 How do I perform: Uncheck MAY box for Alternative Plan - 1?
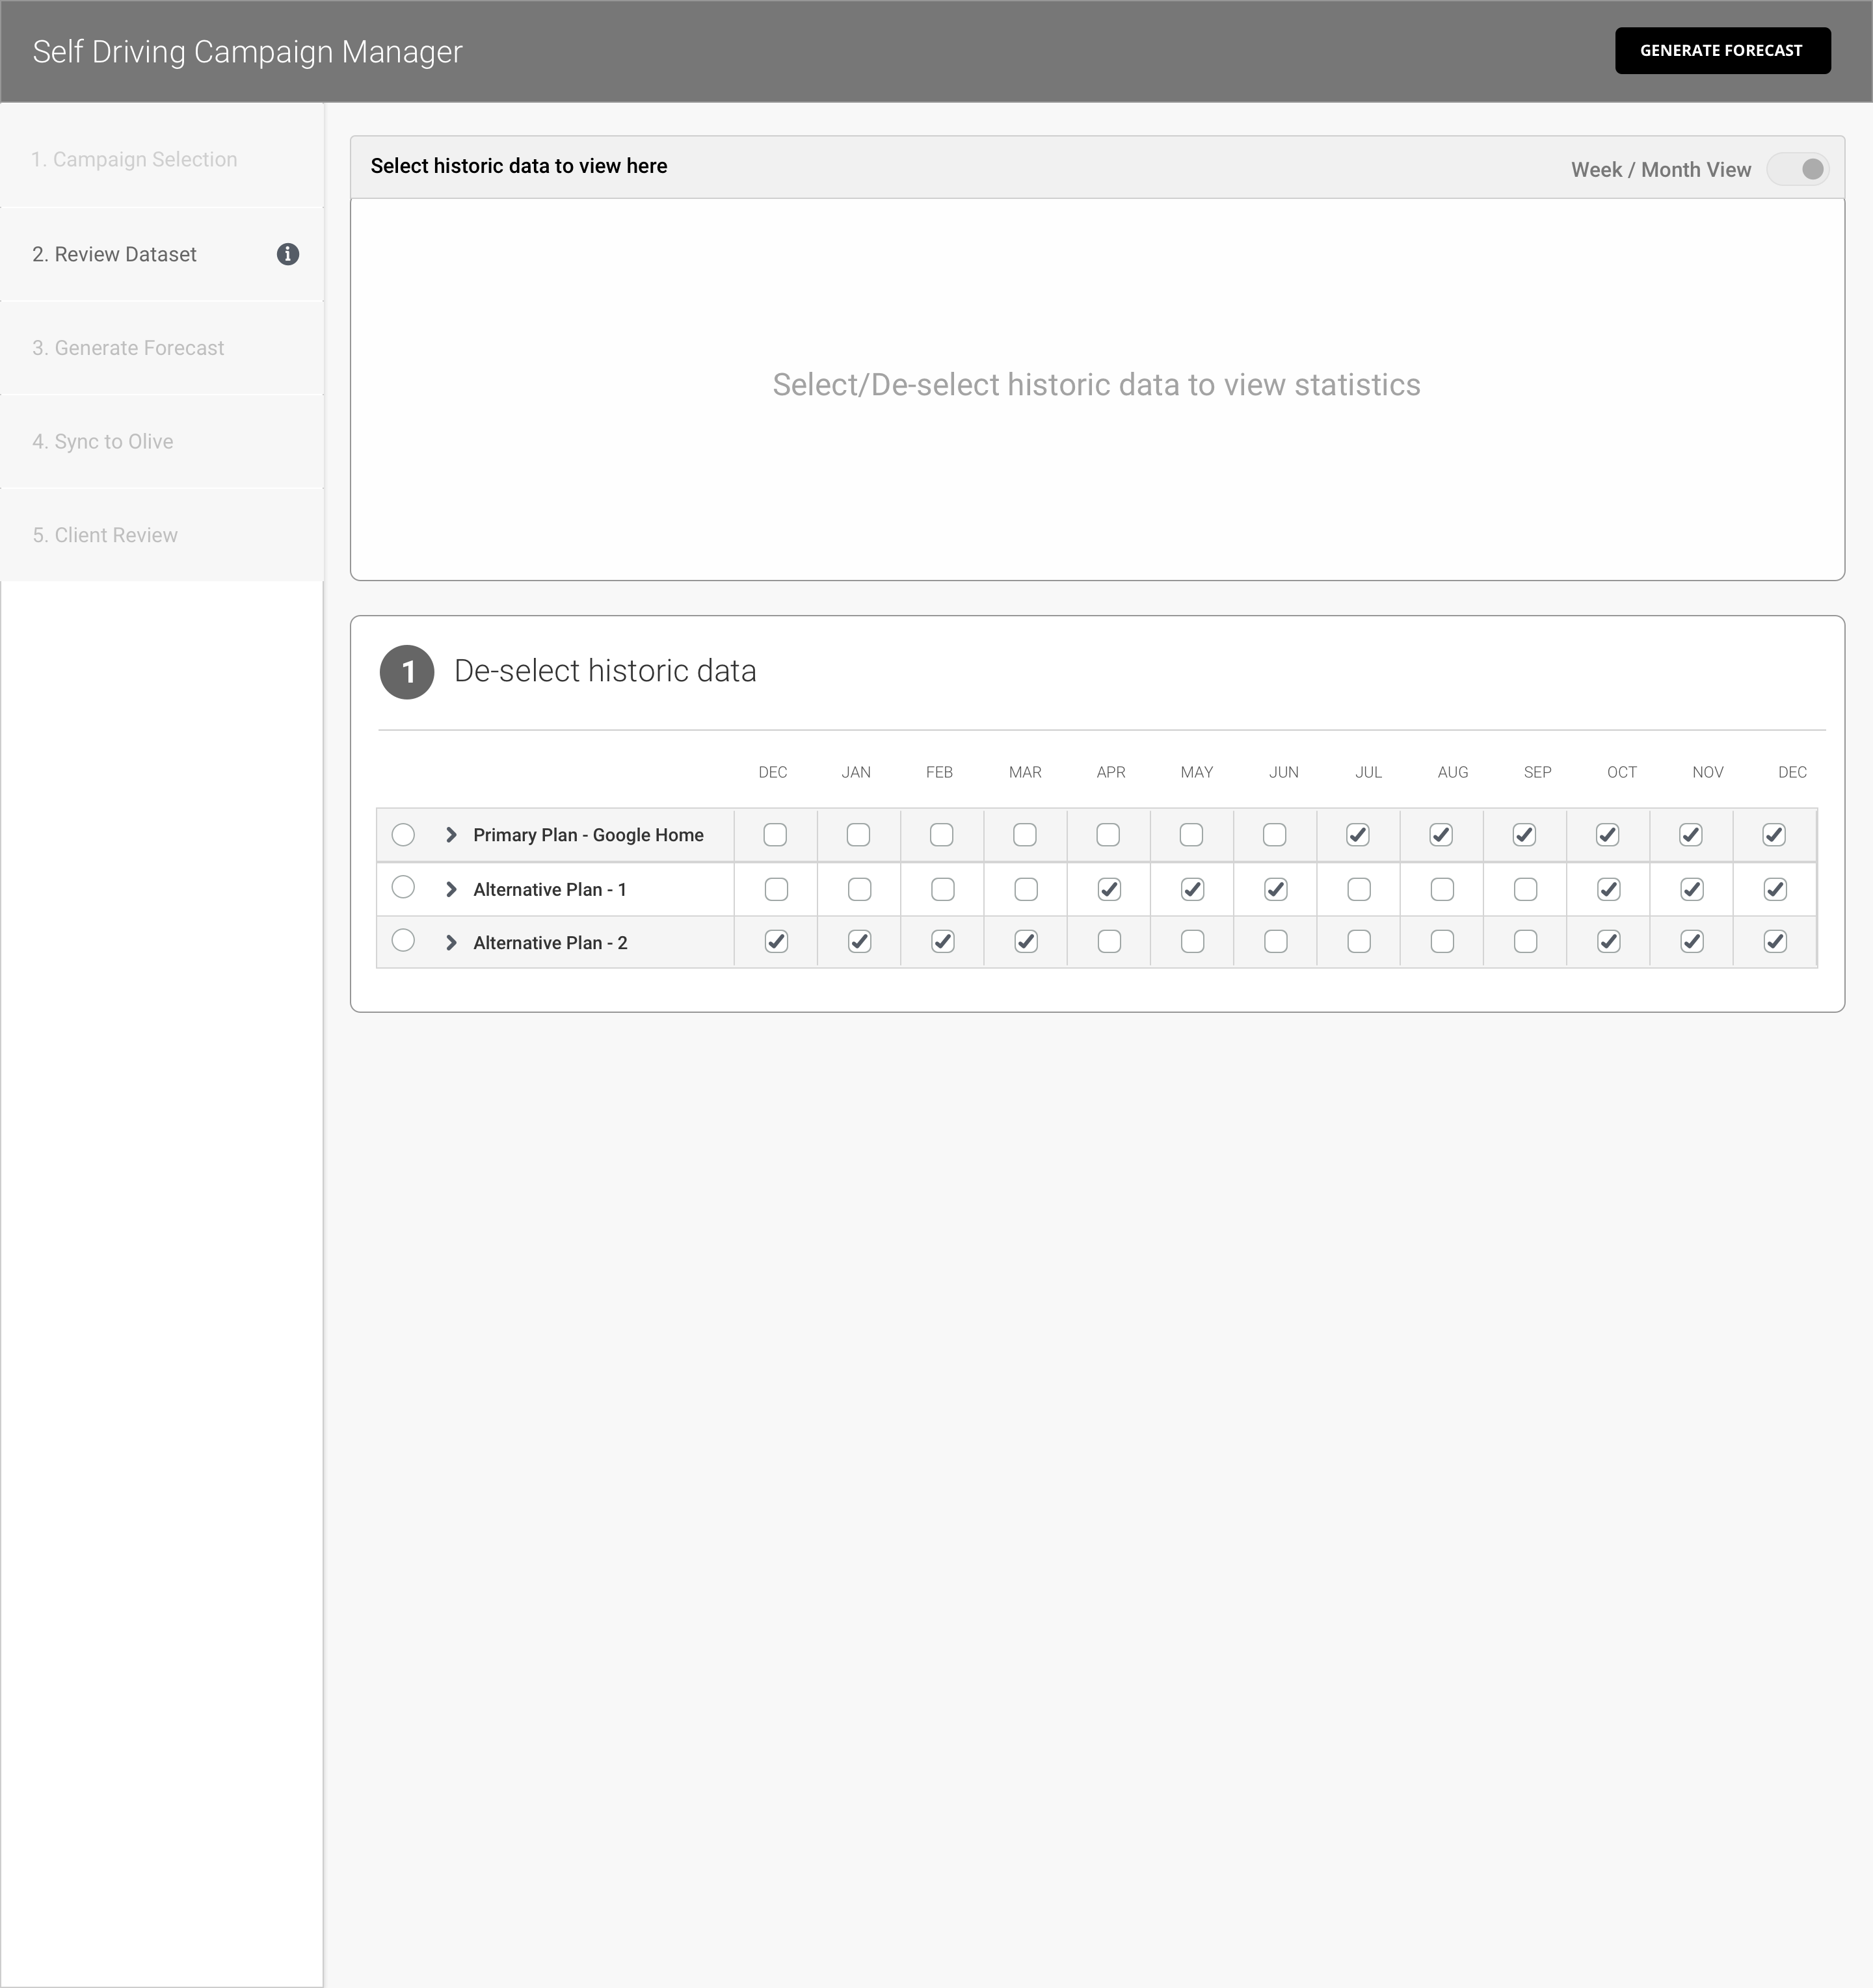[x=1193, y=889]
